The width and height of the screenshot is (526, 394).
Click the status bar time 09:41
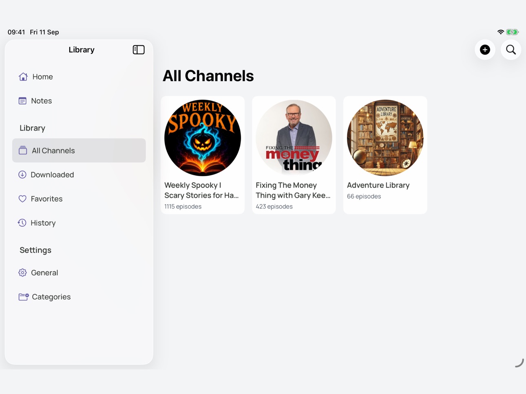coord(16,32)
